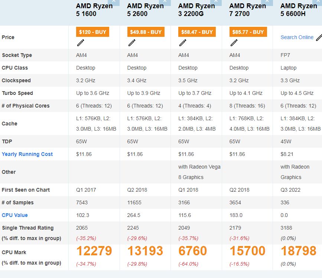Click the (-35.2%) single thread difference
322x278 pixels.
pos(86,238)
